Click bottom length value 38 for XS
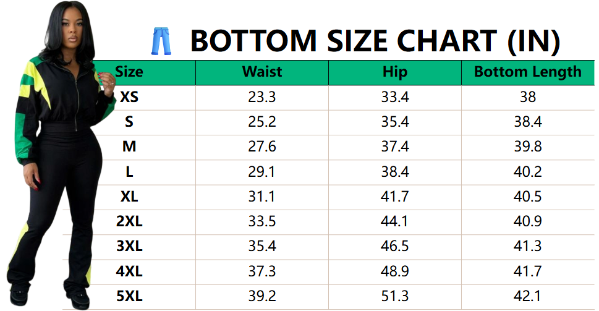599x311 pixels. [527, 97]
